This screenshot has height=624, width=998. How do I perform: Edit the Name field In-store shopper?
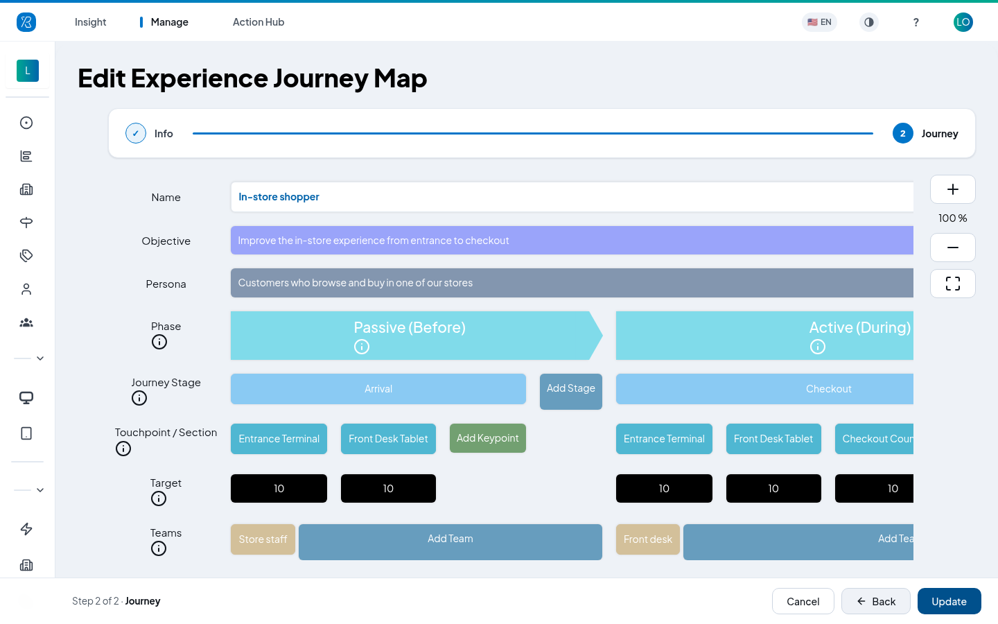(x=572, y=197)
